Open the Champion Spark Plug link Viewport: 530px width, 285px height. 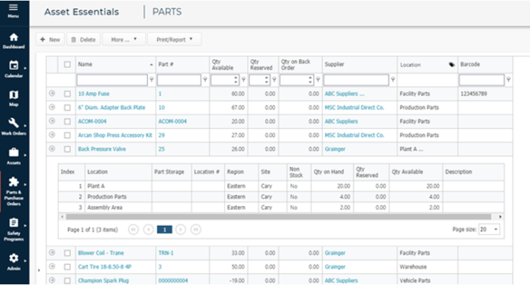pyautogui.click(x=104, y=281)
